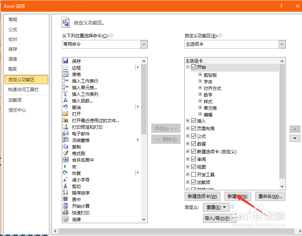Toggle the 新建选项卡 (自定义) checkbox
302x236 pixels.
point(193,151)
